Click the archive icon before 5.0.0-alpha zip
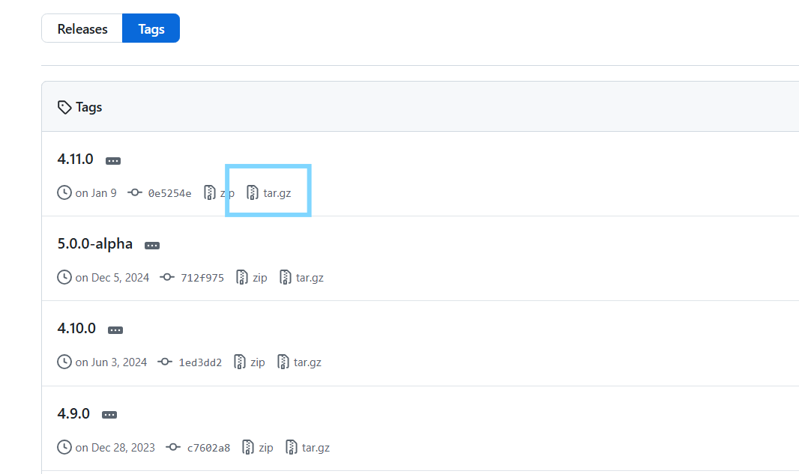799x474 pixels. pyautogui.click(x=242, y=277)
